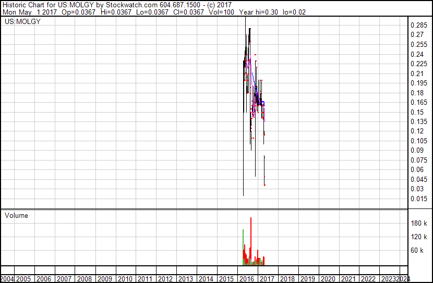
Task: Click the 0.165 price axis value
Action: click(x=419, y=103)
